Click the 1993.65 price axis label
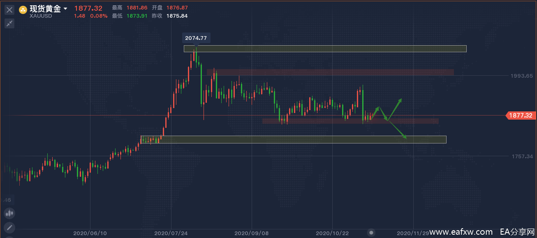Viewport: 537px width, 238px height. tap(521, 76)
